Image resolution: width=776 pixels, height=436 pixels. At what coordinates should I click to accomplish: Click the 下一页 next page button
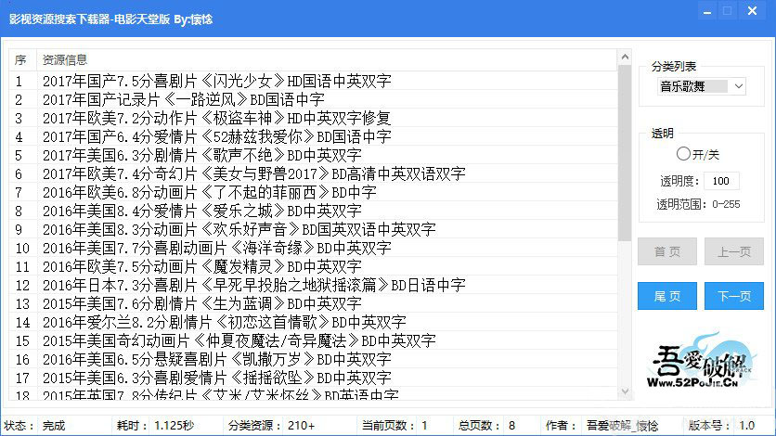click(734, 296)
